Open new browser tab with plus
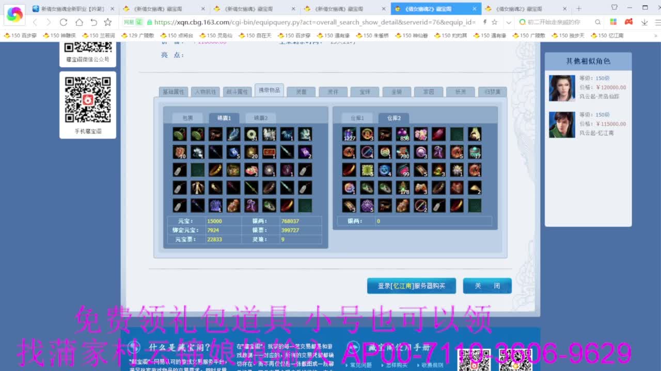 coord(578,9)
